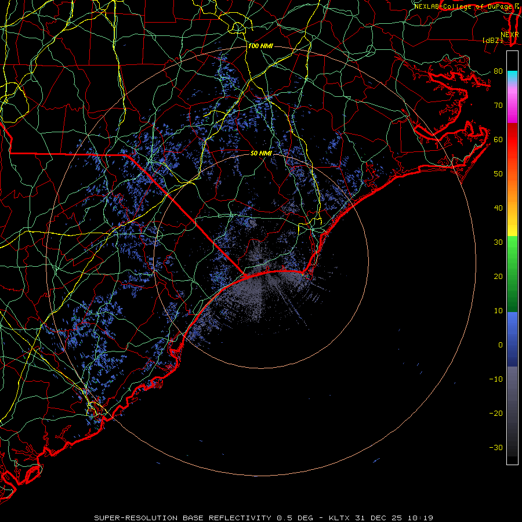The width and height of the screenshot is (522, 522).
Task: Click the blue segment of the color bar
Action: (512, 339)
